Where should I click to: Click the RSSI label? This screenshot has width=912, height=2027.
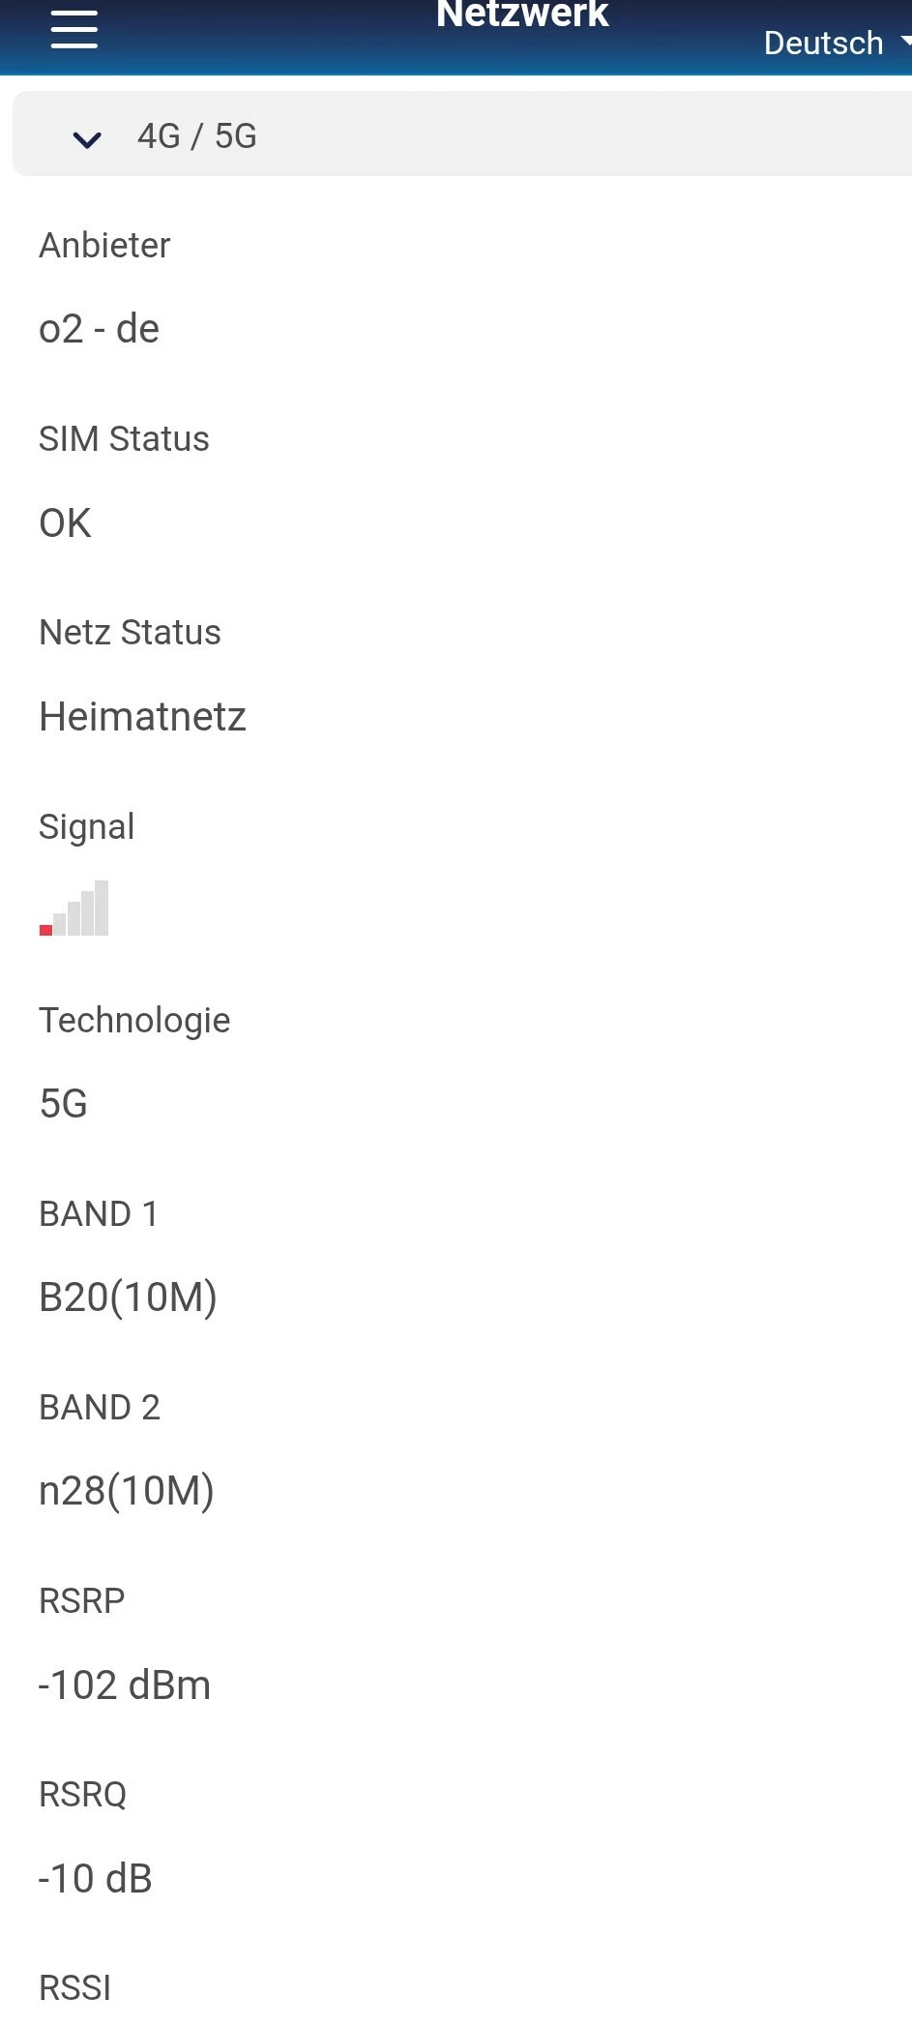tap(74, 1988)
